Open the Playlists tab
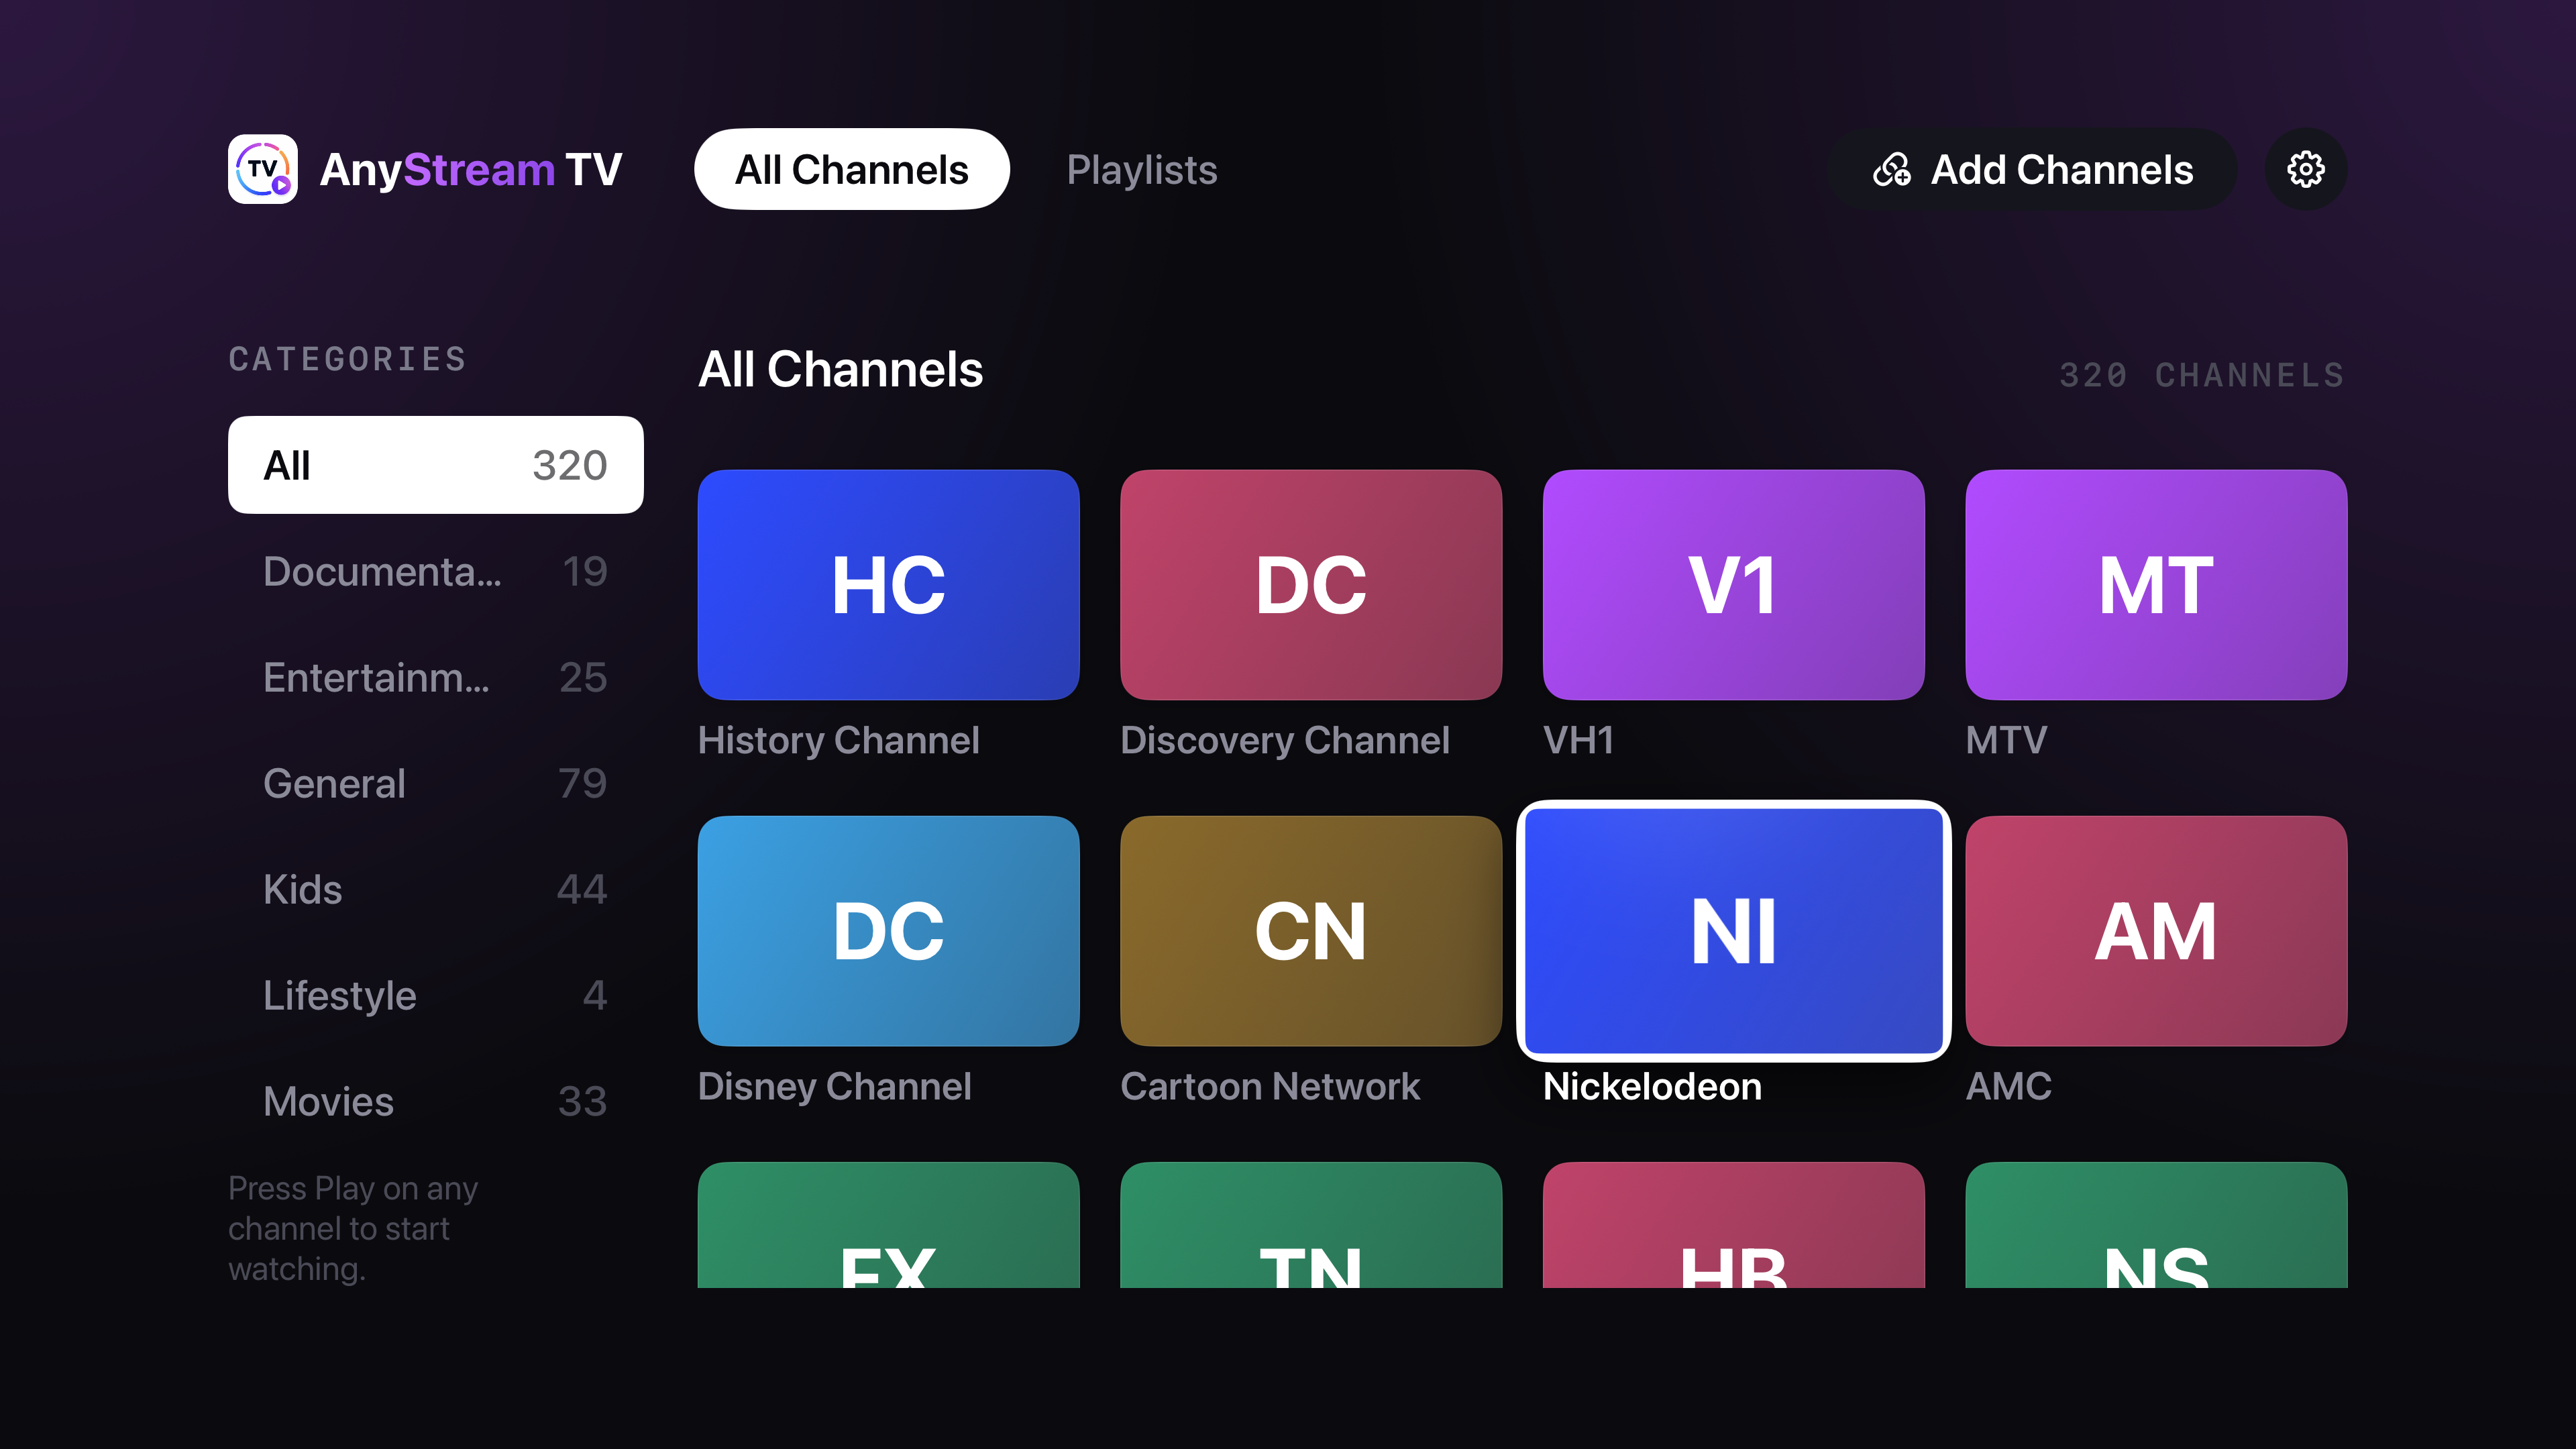 [x=1142, y=169]
